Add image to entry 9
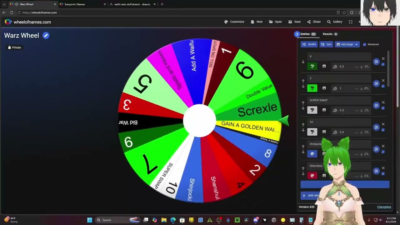Screen dimensions: 400x225 (x=324, y=66)
